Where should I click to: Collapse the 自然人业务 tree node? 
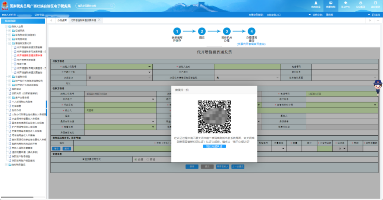click(6, 26)
